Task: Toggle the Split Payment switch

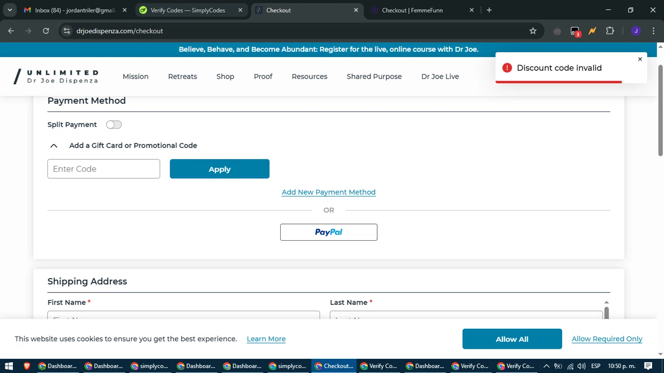Action: (114, 125)
